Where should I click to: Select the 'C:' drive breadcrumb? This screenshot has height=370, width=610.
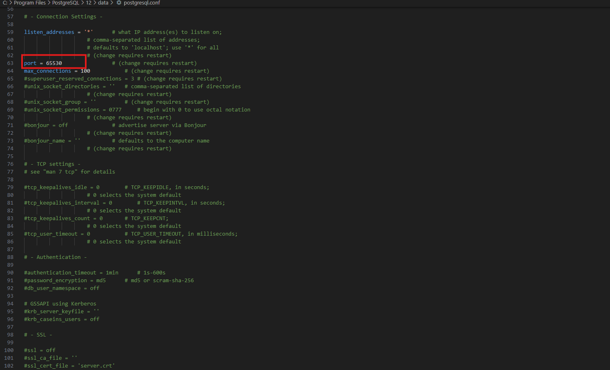5,3
